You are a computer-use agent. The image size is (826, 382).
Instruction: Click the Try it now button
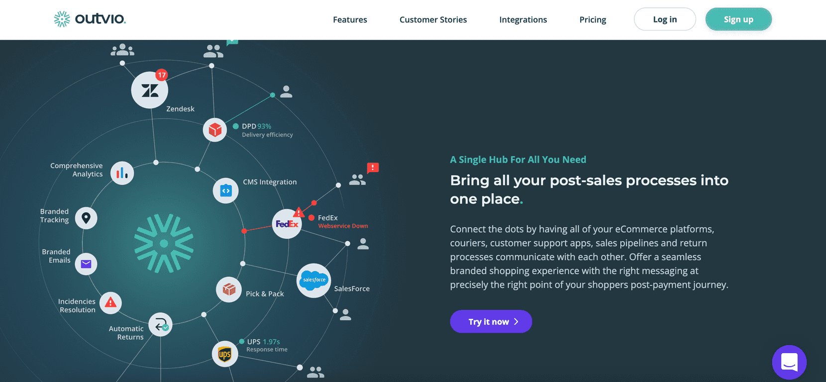(x=491, y=322)
